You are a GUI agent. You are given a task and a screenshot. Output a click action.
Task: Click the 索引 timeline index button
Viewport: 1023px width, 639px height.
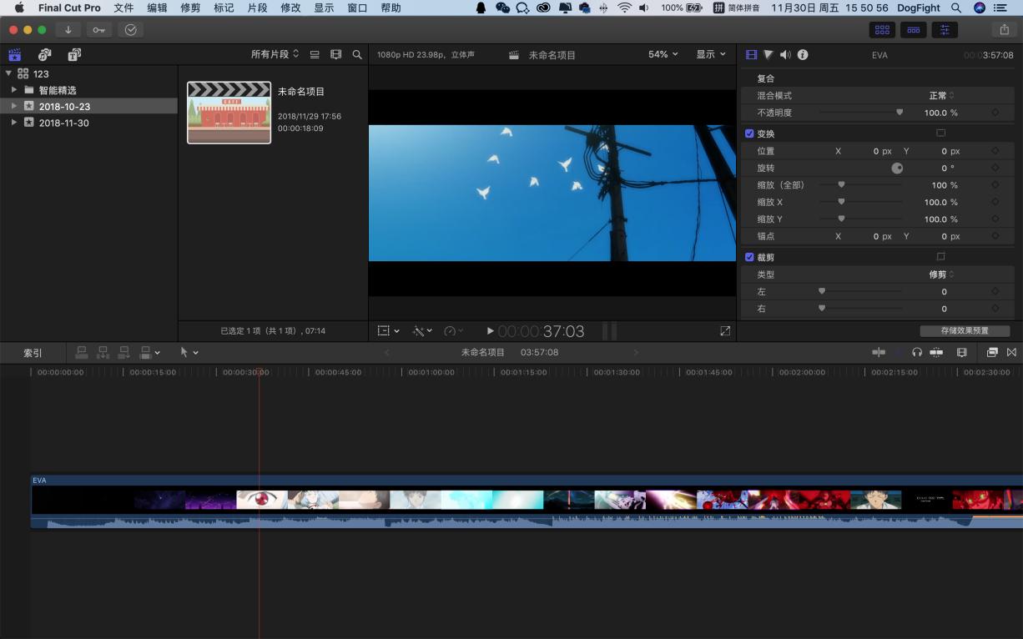pos(33,353)
